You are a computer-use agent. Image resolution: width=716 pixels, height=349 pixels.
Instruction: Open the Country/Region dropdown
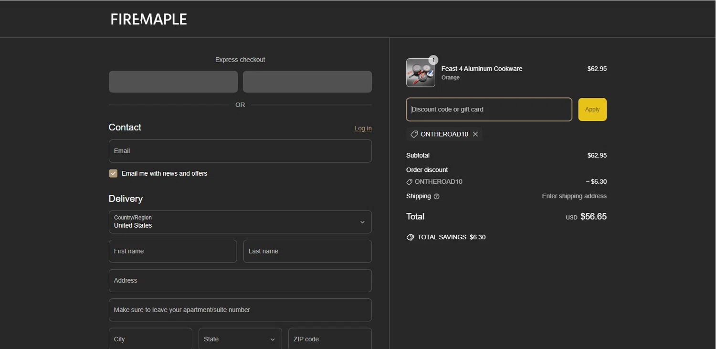pos(240,222)
